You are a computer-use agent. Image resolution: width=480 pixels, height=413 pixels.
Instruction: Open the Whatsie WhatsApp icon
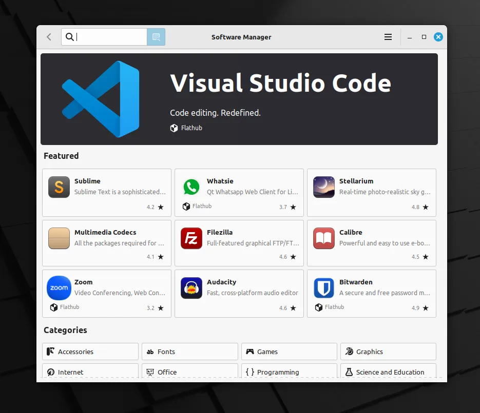click(x=191, y=187)
